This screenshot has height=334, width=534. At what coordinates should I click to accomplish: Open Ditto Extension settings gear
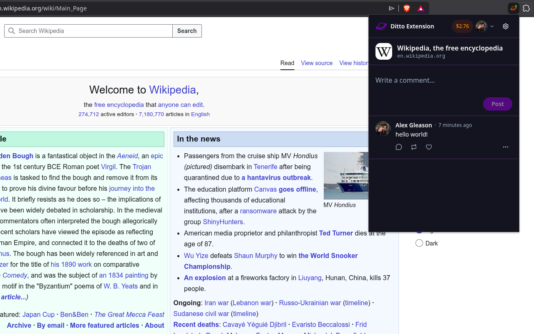506,26
